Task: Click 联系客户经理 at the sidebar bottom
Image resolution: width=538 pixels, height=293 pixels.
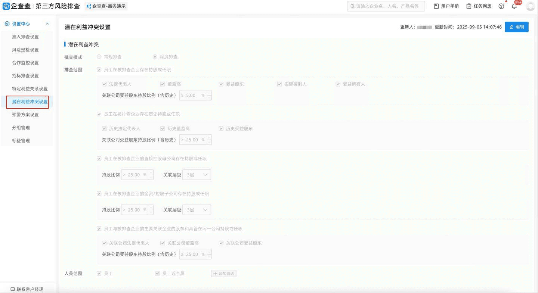Action: coord(27,289)
